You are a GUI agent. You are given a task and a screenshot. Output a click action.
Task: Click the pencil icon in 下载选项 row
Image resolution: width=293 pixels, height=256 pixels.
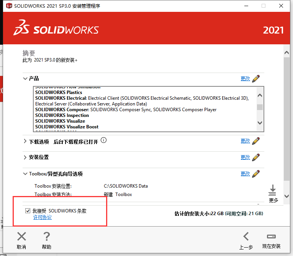click(256, 141)
